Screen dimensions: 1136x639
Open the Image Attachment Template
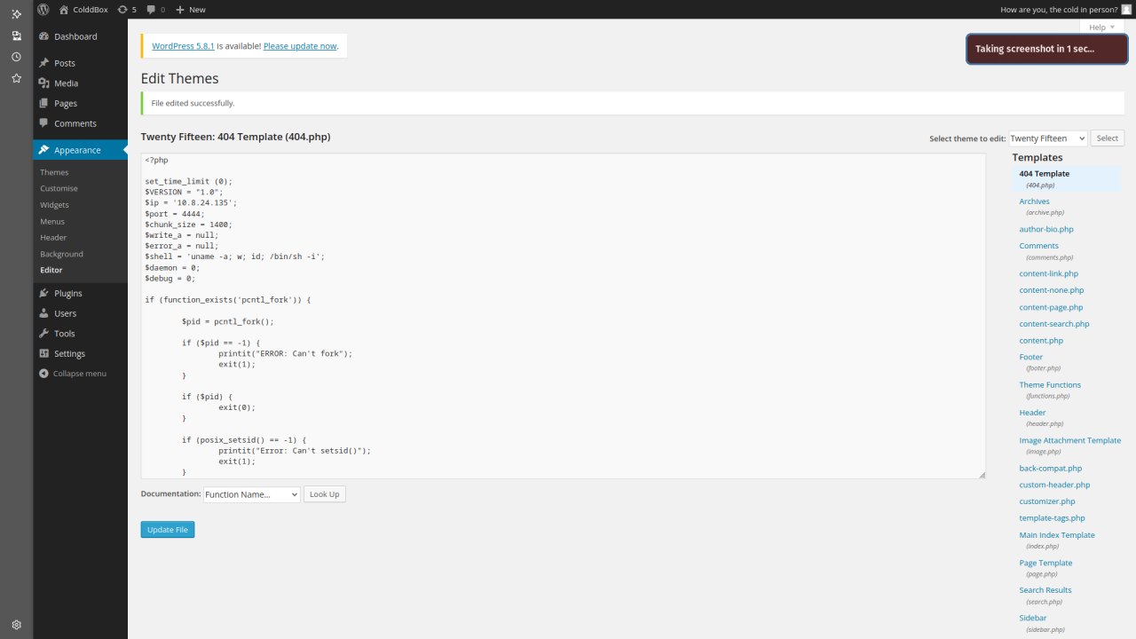[1069, 440]
